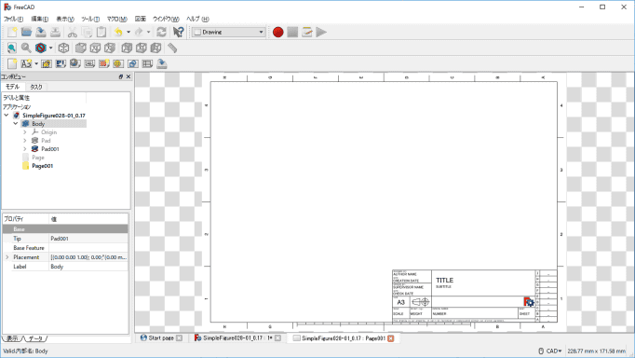The height and width of the screenshot is (358, 635).
Task: Switch to right view cube icon
Action: click(110, 48)
